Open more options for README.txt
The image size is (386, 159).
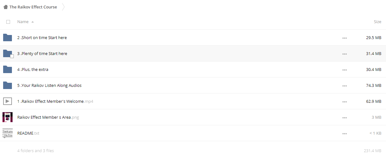coord(344,134)
